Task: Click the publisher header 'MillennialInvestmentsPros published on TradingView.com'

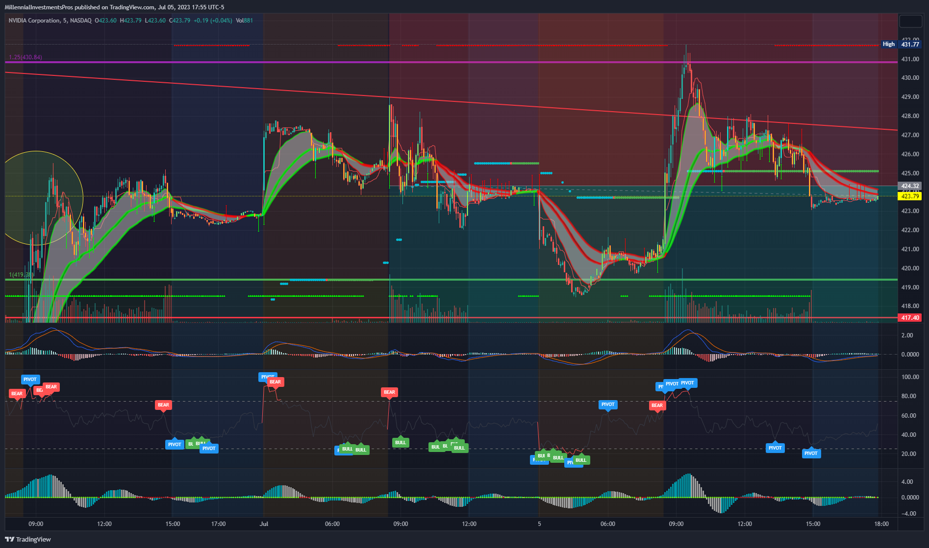Action: pos(79,7)
